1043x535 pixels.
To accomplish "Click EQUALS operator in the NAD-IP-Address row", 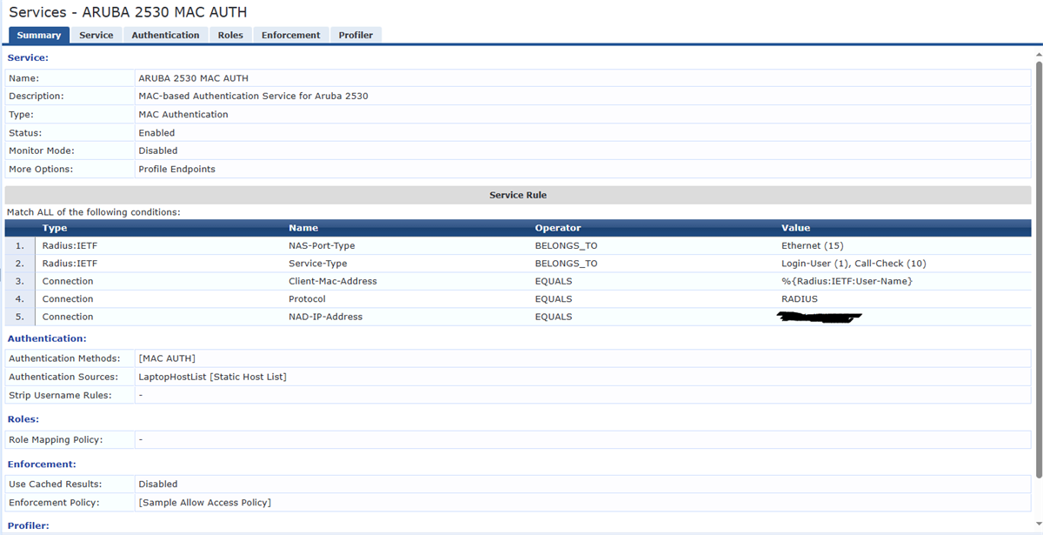I will [554, 317].
